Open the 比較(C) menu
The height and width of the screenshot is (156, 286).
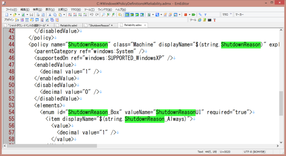tap(63, 10)
